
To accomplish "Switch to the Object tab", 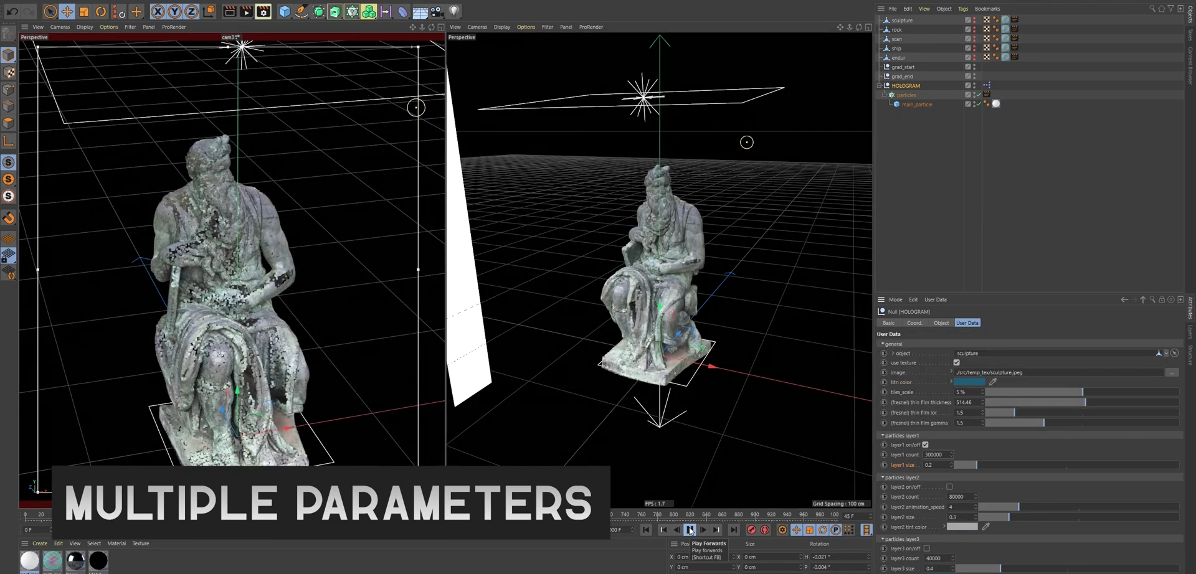I will pyautogui.click(x=941, y=322).
